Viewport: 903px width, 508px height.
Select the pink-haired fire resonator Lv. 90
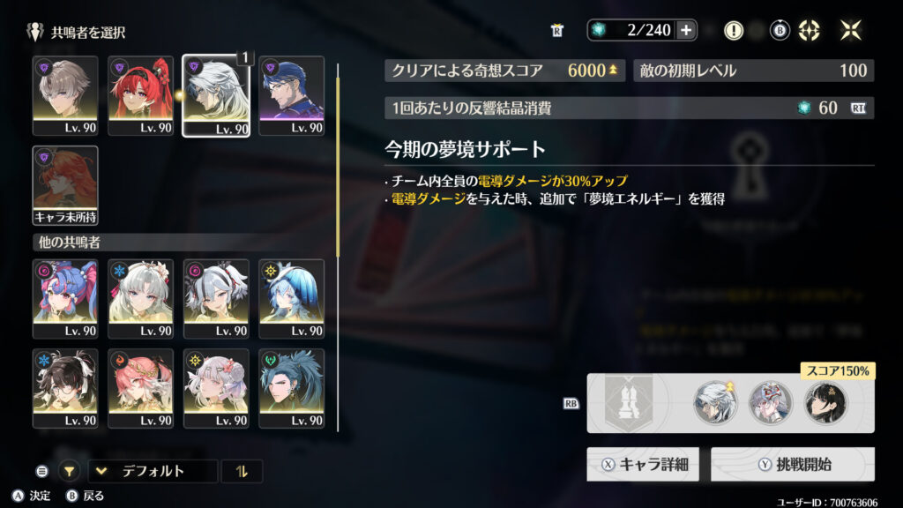tap(140, 389)
